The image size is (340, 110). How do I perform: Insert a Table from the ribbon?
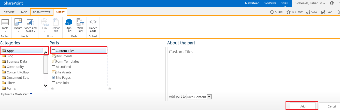(5, 25)
